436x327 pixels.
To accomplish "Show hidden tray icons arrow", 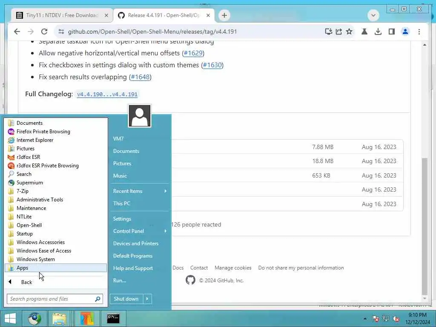I will click(x=365, y=318).
